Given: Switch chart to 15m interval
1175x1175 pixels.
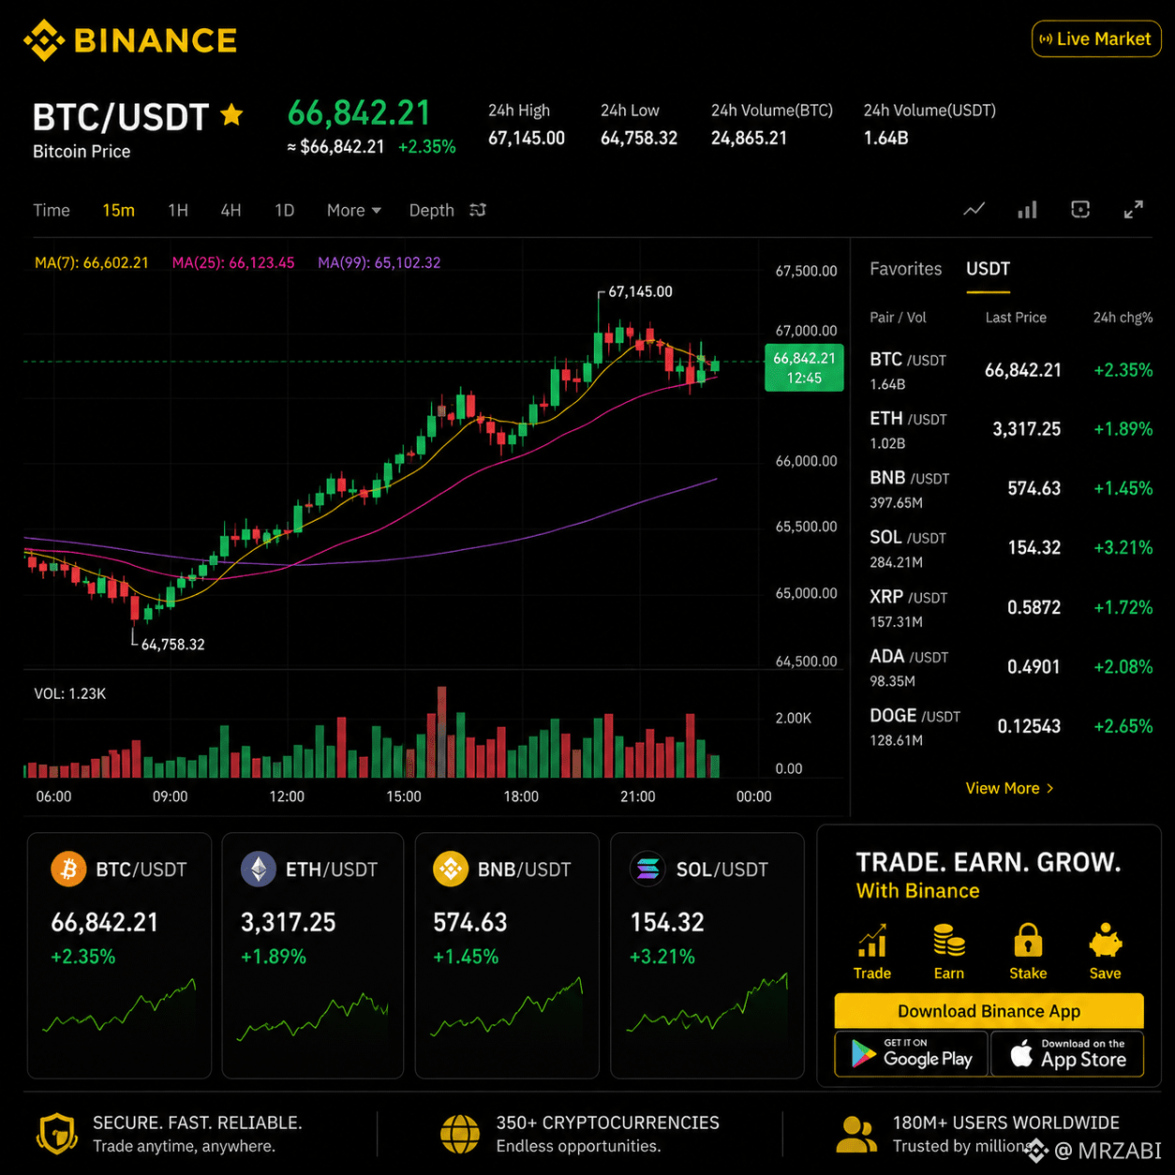Looking at the screenshot, I should coord(118,211).
